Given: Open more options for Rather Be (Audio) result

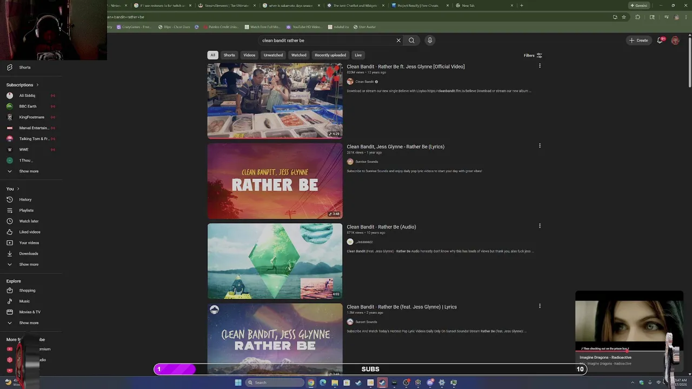Looking at the screenshot, I should (x=540, y=226).
